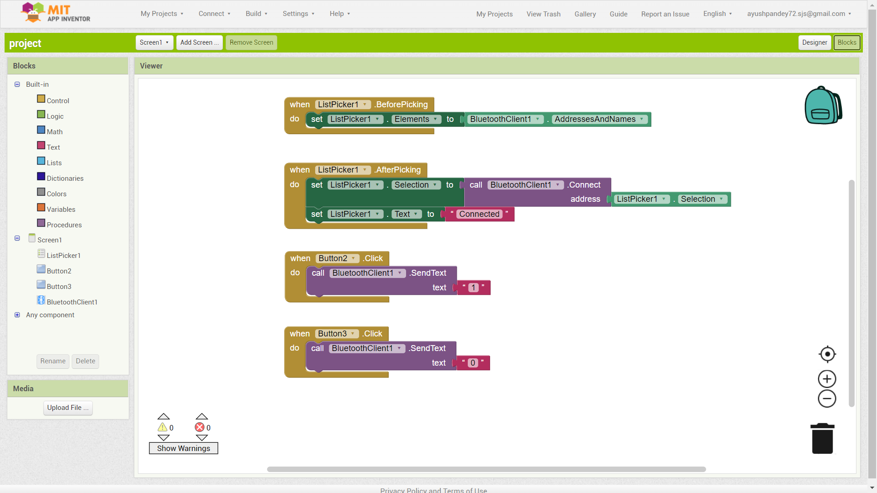Viewport: 877px width, 493px height.
Task: Open the Colors blocks drawer
Action: tap(57, 194)
